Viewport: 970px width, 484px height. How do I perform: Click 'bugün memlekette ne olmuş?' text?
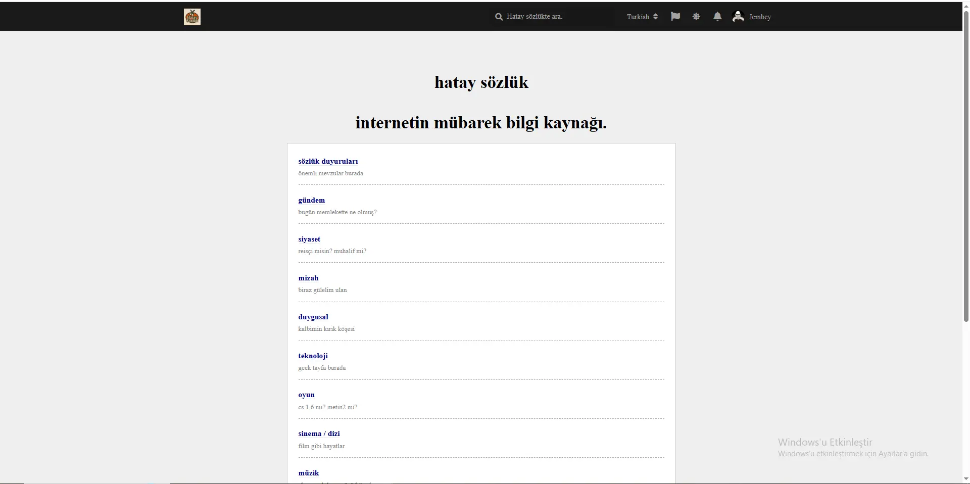tap(337, 212)
